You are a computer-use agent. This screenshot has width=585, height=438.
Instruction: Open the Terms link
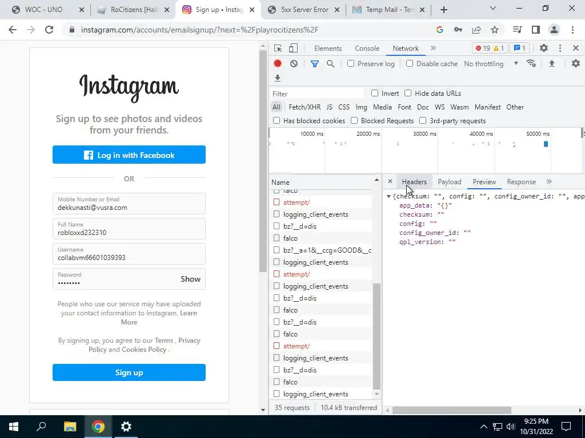click(164, 340)
